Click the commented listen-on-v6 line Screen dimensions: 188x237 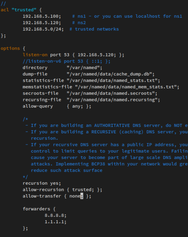[67, 61]
